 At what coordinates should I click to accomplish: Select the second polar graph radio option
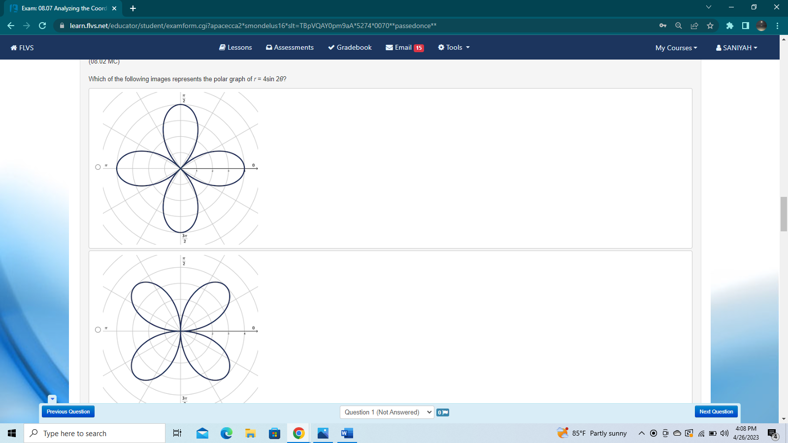[98, 330]
